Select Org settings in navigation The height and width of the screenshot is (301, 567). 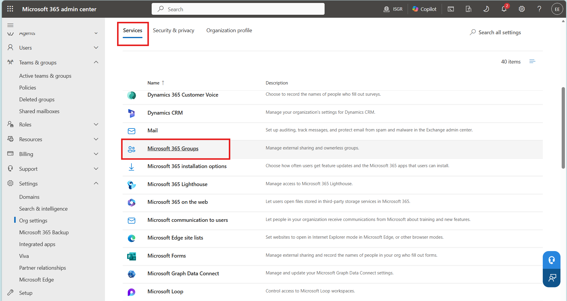coord(33,221)
